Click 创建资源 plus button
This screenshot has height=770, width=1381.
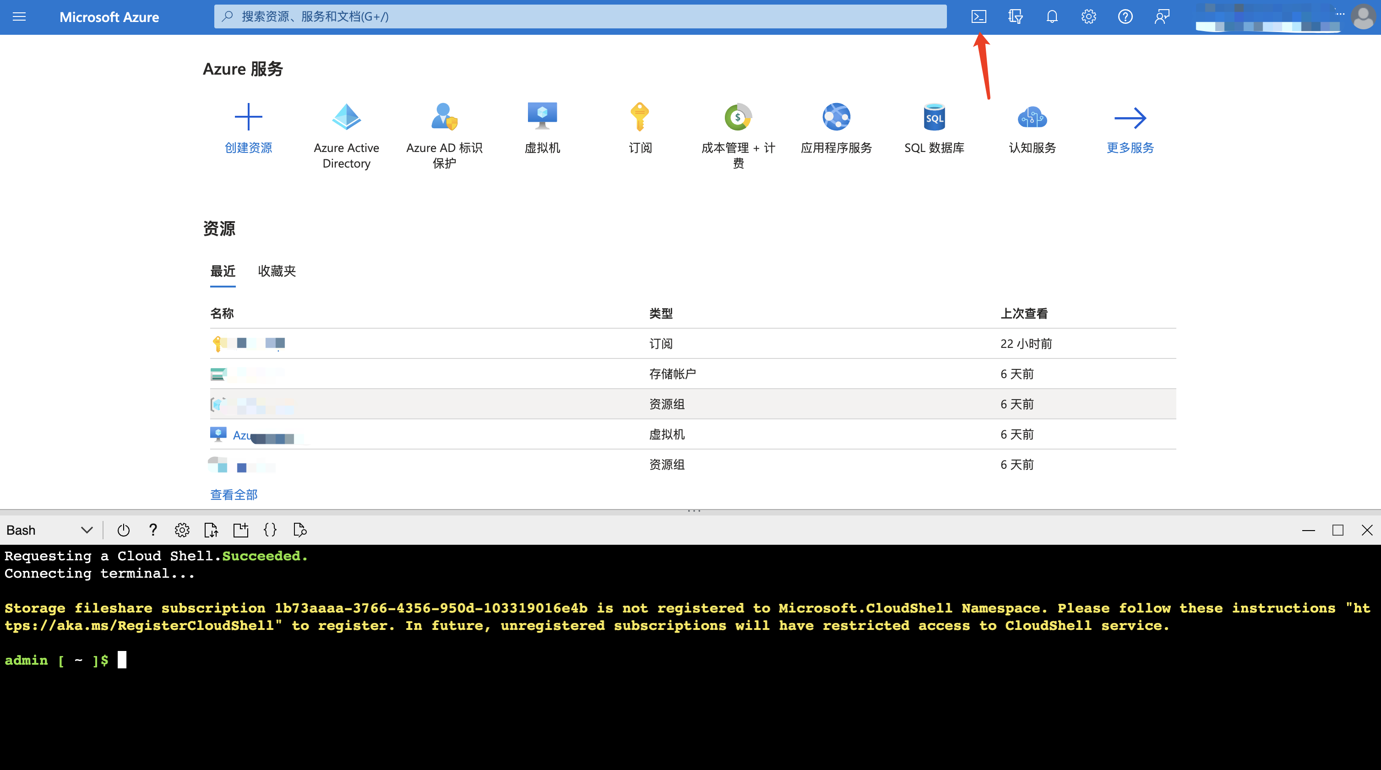coord(248,117)
